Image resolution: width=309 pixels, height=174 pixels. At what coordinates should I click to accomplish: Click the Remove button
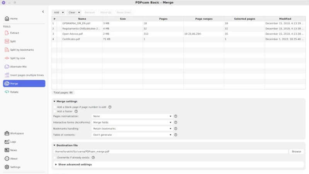[90, 12]
